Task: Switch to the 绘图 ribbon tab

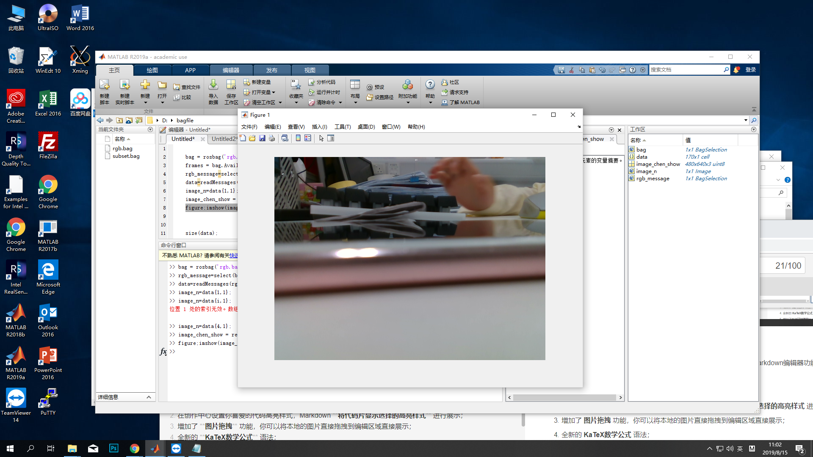Action: pos(152,70)
